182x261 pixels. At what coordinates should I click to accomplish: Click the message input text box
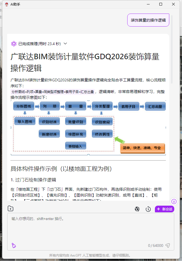point(91,232)
